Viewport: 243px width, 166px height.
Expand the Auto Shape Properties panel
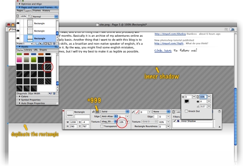point(20,103)
